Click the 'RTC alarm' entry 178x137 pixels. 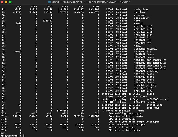140,96
